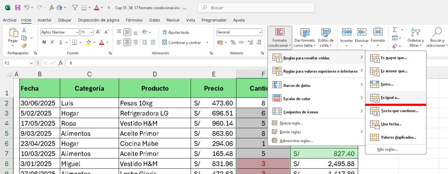The height and width of the screenshot is (174, 448).
Task: Click the yellow fill color swatch button
Action: [88, 42]
